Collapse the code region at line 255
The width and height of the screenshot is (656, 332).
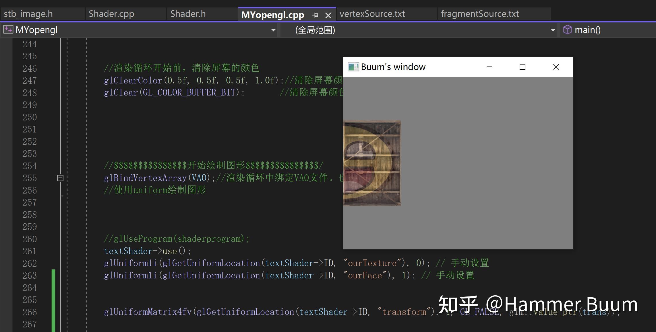click(x=60, y=178)
